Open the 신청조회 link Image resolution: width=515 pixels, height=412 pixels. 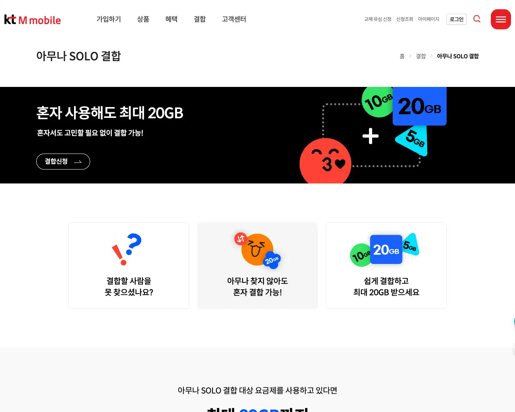point(405,19)
